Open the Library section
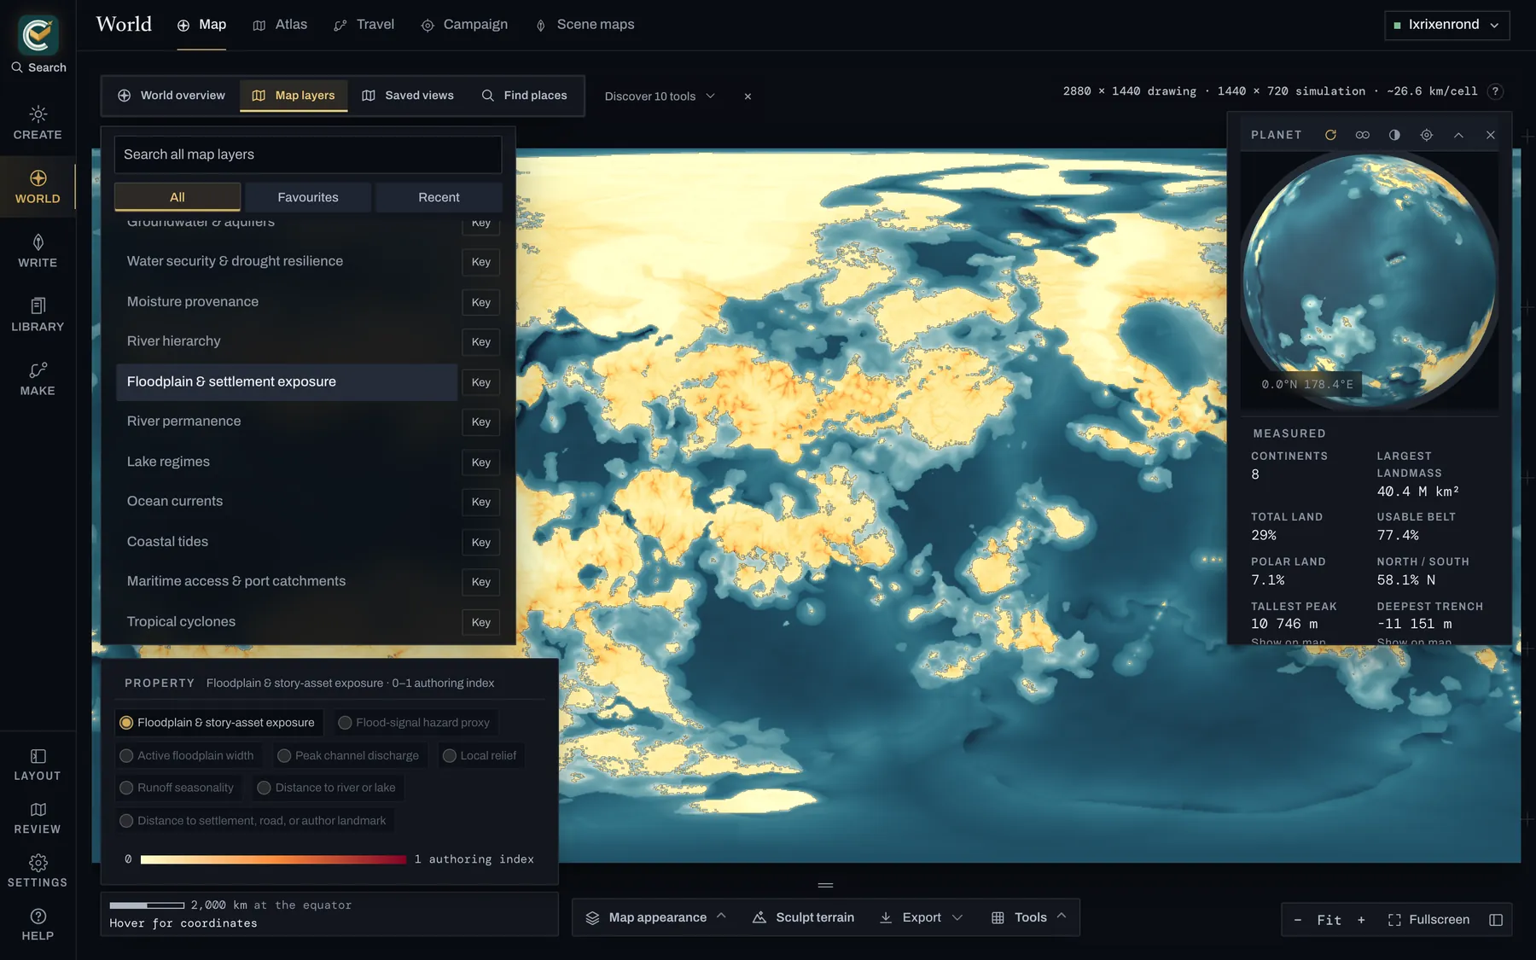1536x960 pixels. coord(38,315)
